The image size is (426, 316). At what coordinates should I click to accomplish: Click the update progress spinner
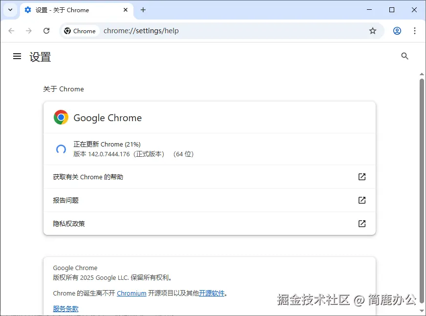tap(61, 149)
